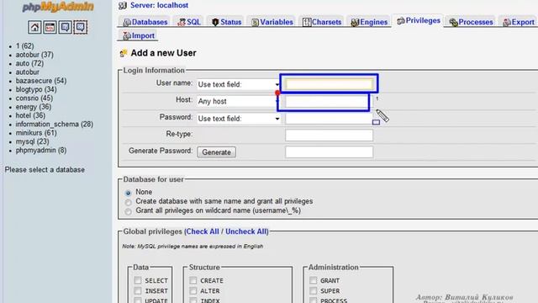This screenshot has width=538, height=303.
Task: Focus the generated password field
Action: tap(329, 151)
